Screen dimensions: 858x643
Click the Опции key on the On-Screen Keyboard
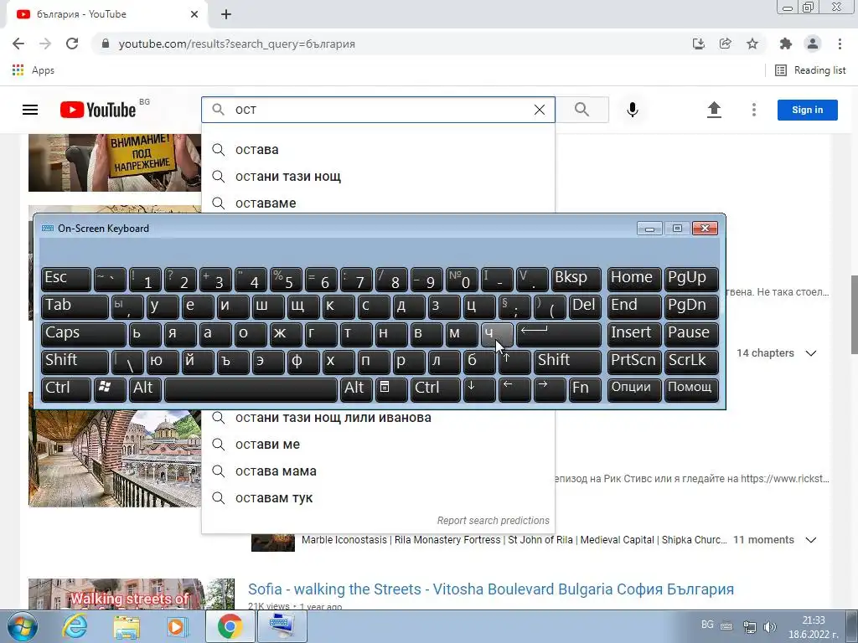pyautogui.click(x=634, y=388)
